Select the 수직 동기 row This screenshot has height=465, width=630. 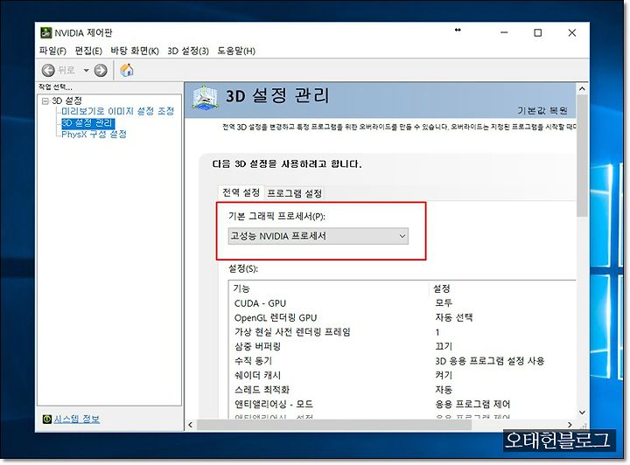(x=402, y=361)
